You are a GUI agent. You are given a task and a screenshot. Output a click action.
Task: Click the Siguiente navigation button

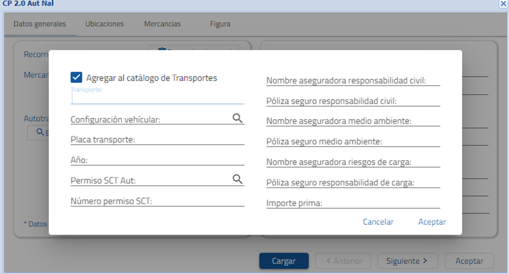coord(407,261)
